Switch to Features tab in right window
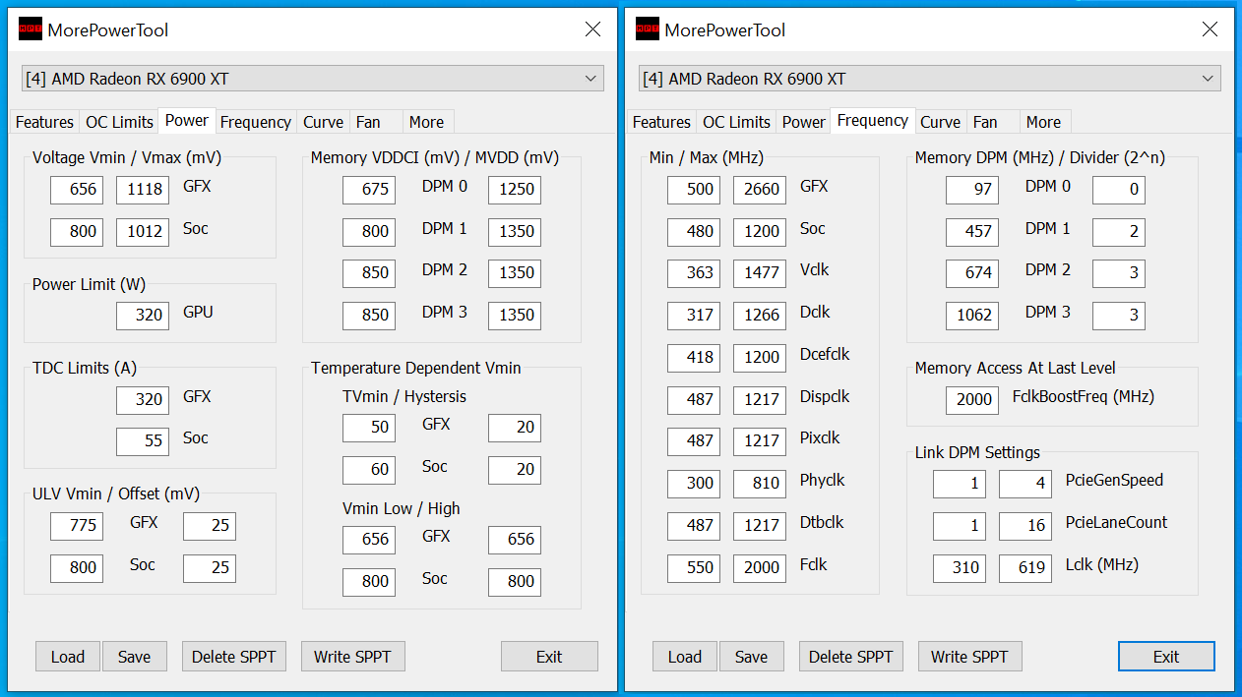Viewport: 1242px width, 697px height. [661, 122]
